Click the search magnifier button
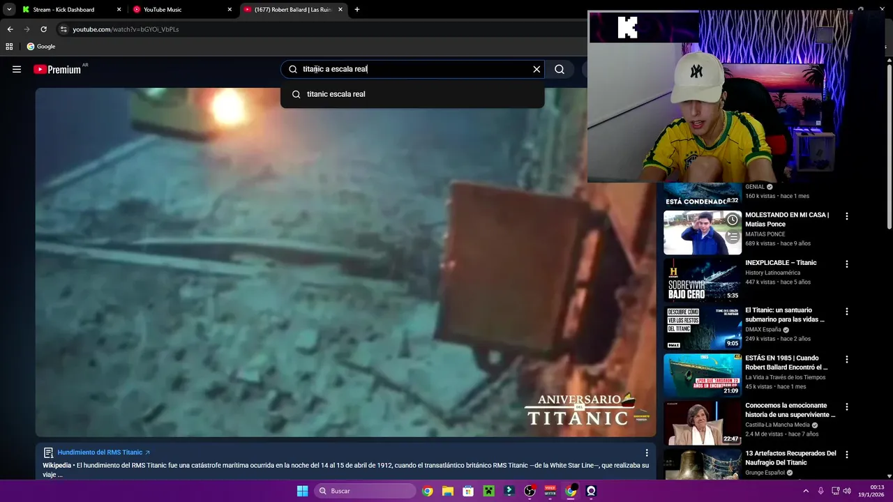This screenshot has height=502, width=893. click(560, 69)
